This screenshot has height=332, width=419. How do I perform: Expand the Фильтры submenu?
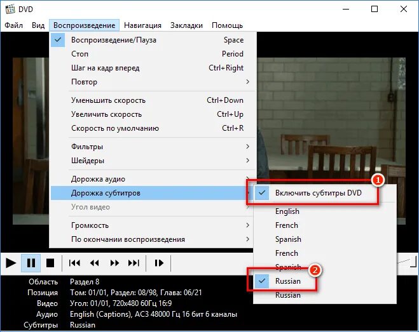(153, 147)
